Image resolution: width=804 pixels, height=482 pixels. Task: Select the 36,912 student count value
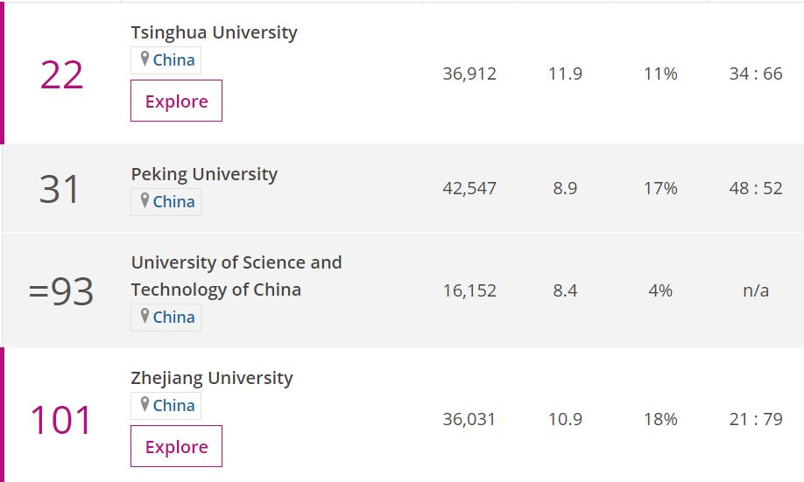pos(469,73)
